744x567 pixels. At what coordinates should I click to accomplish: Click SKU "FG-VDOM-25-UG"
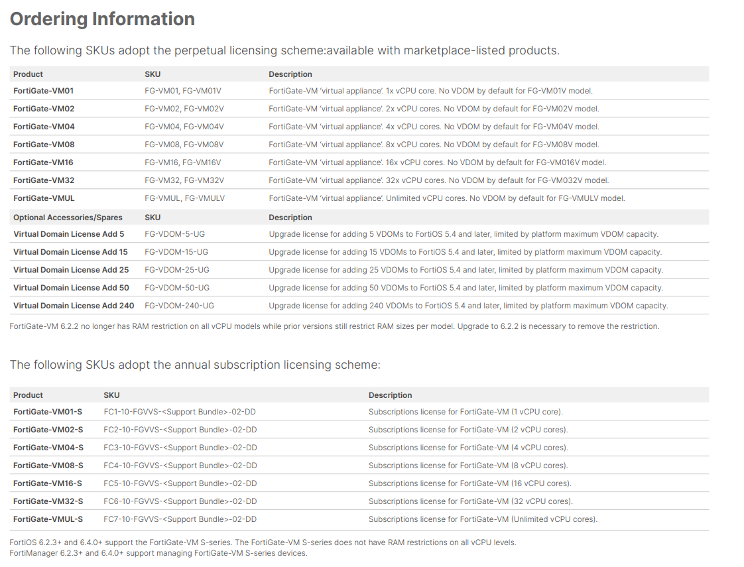pos(176,270)
